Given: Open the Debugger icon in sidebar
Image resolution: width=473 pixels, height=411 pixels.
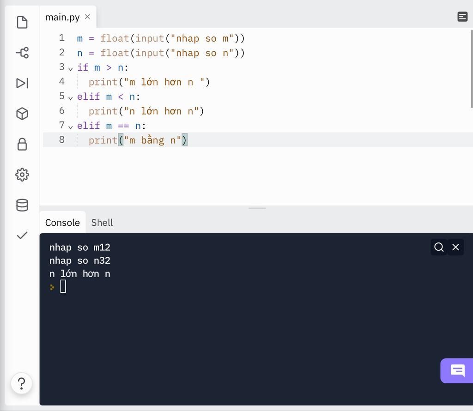Looking at the screenshot, I should (22, 83).
